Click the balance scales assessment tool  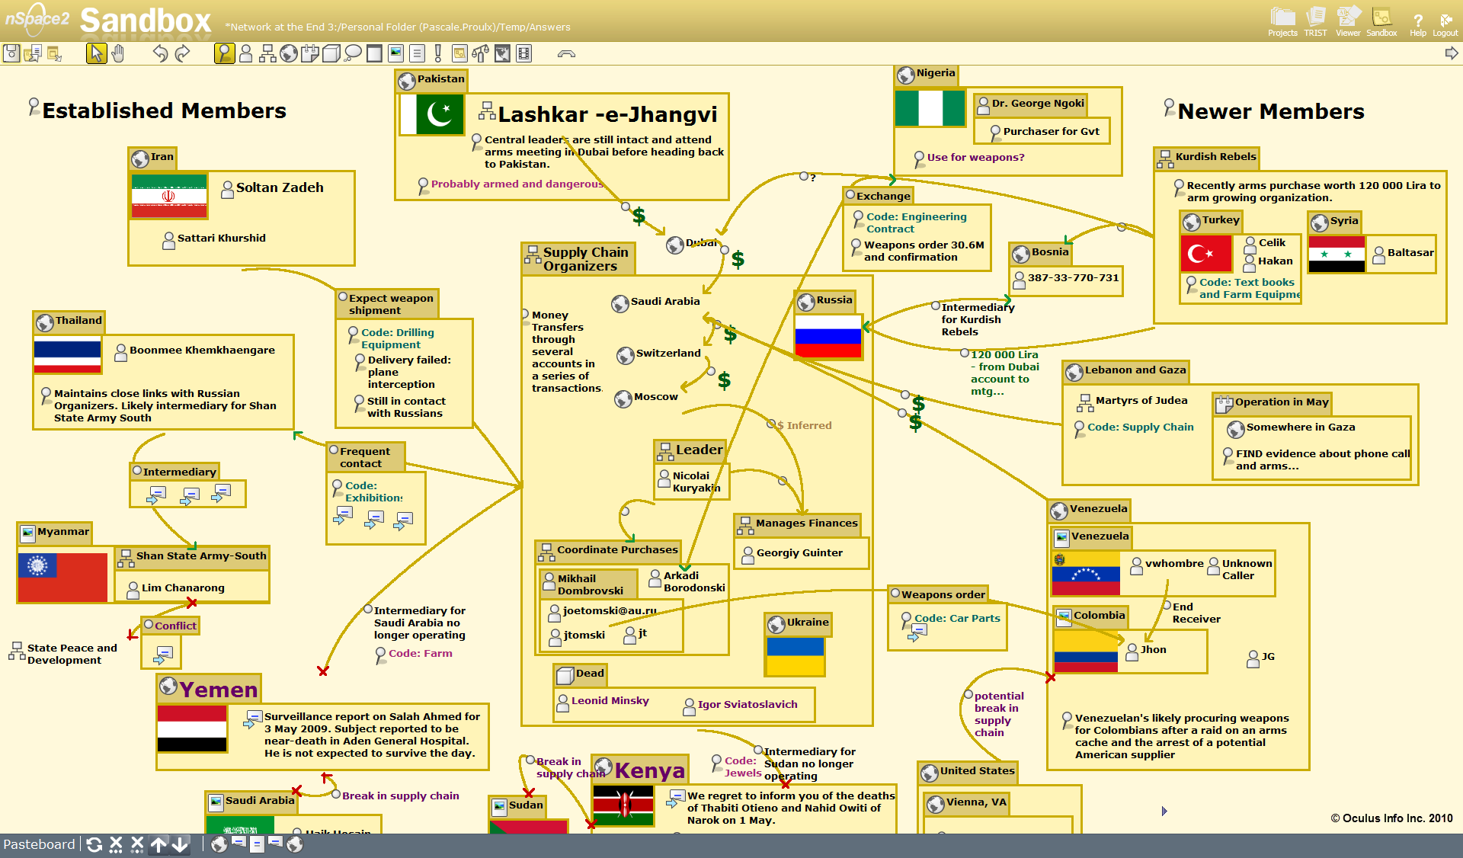[481, 53]
